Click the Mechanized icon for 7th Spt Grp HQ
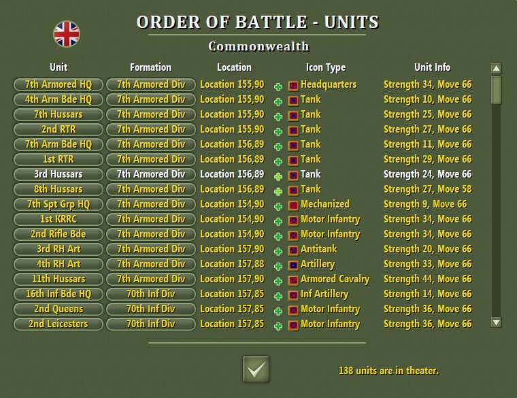The image size is (517, 398). pyautogui.click(x=293, y=205)
